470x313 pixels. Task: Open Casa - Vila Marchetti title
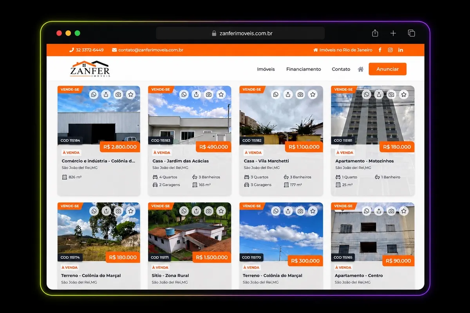tap(266, 161)
